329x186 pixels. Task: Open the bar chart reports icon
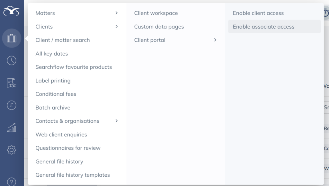pos(12,128)
